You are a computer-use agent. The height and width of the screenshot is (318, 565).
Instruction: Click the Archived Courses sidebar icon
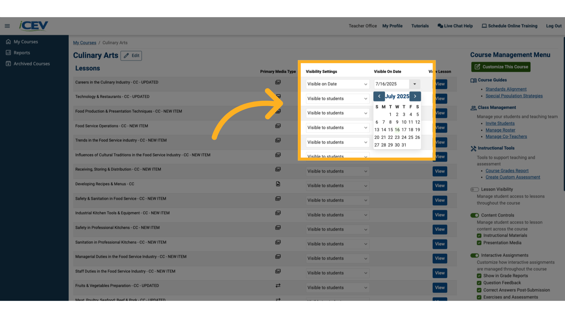(x=8, y=64)
